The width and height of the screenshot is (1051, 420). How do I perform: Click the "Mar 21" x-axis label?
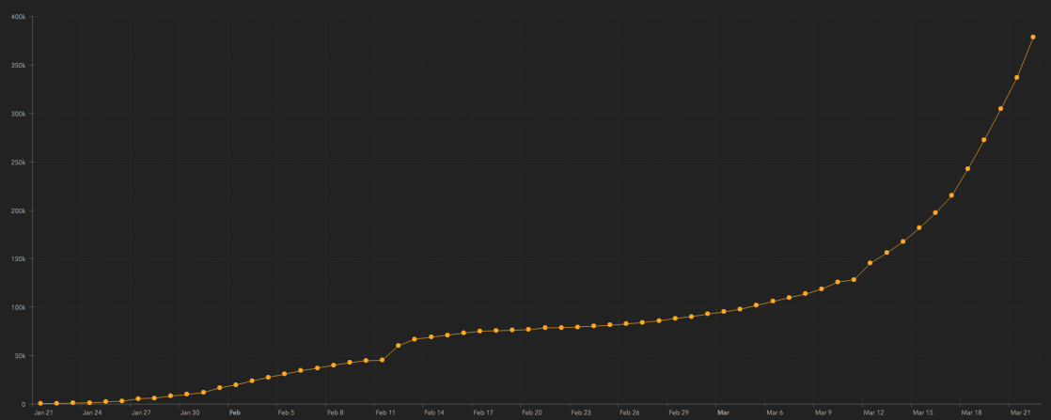click(1020, 412)
